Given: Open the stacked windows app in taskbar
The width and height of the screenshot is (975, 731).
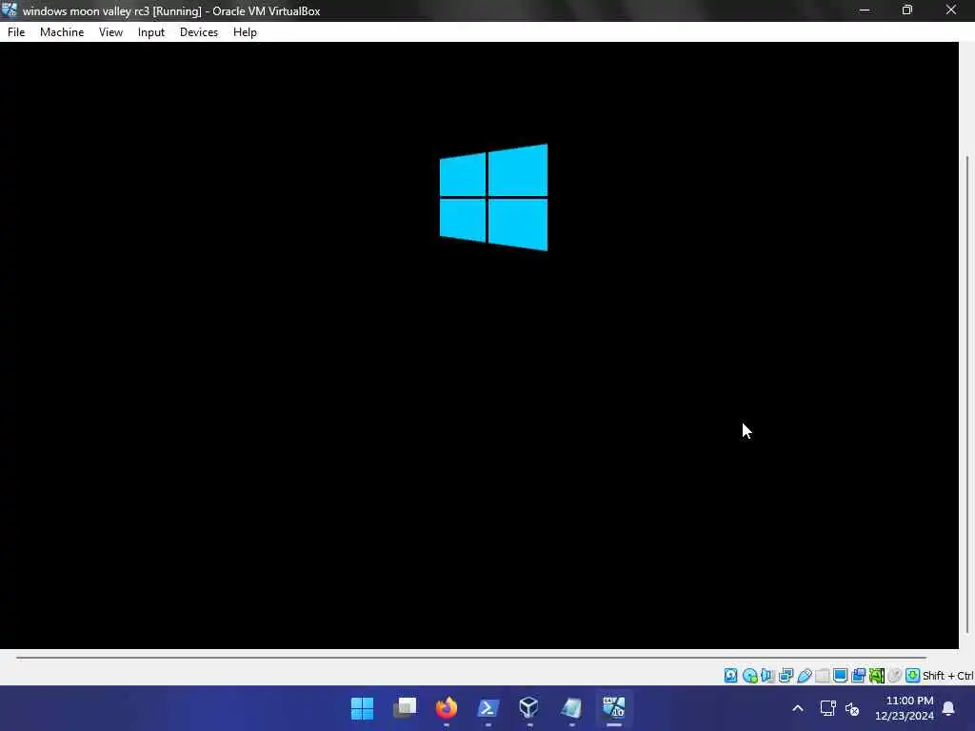Looking at the screenshot, I should (405, 708).
